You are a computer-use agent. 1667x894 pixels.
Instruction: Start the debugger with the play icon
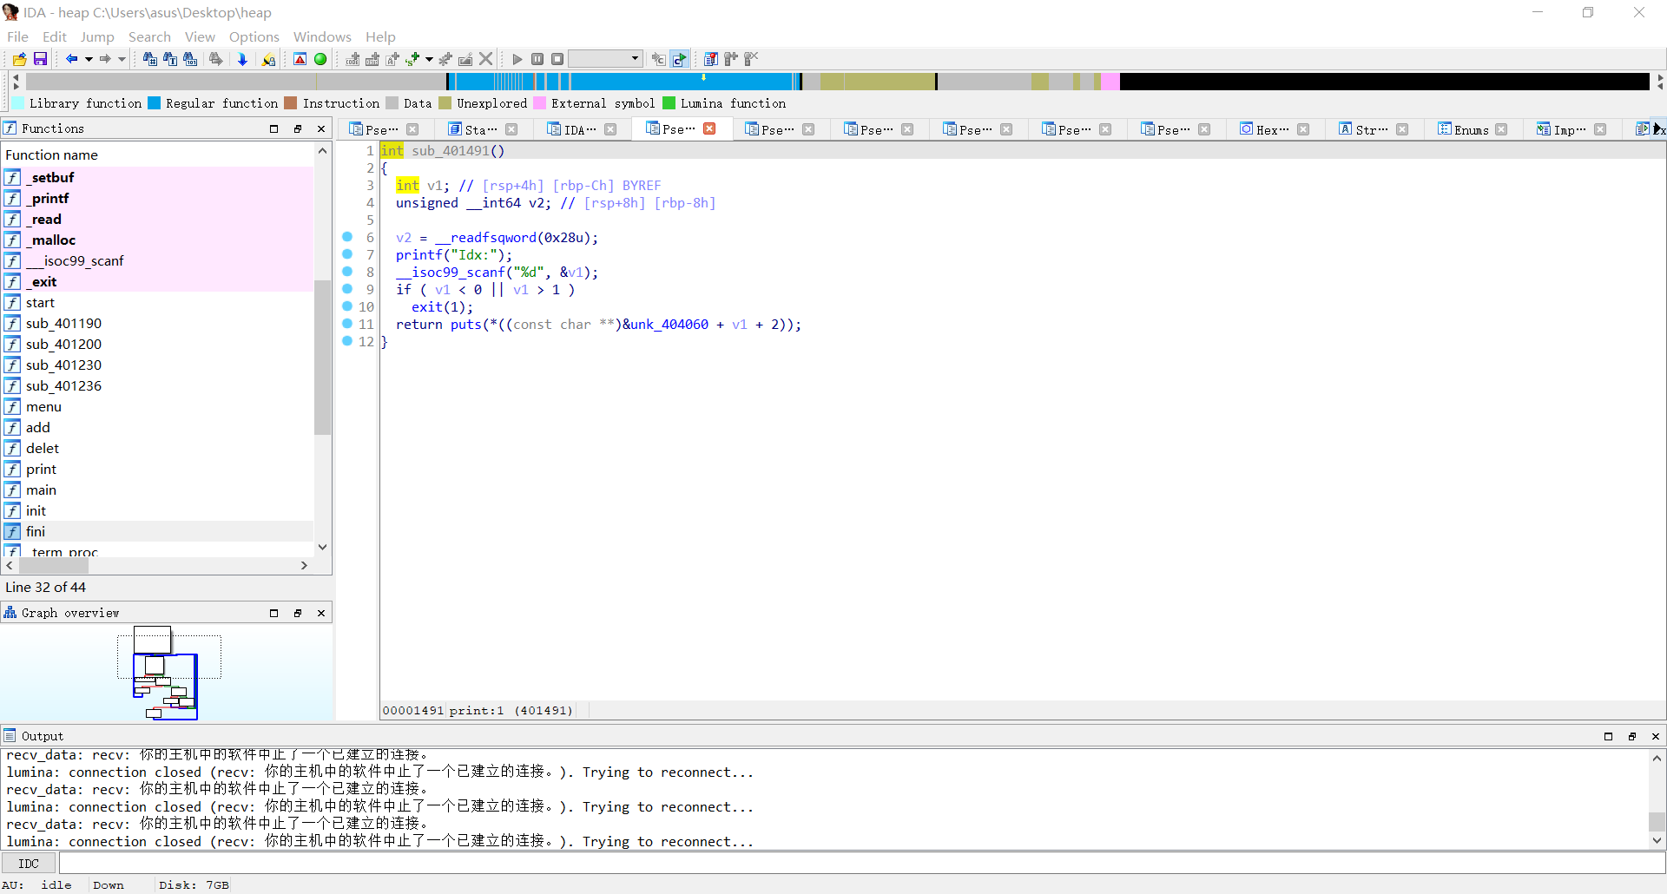tap(517, 59)
